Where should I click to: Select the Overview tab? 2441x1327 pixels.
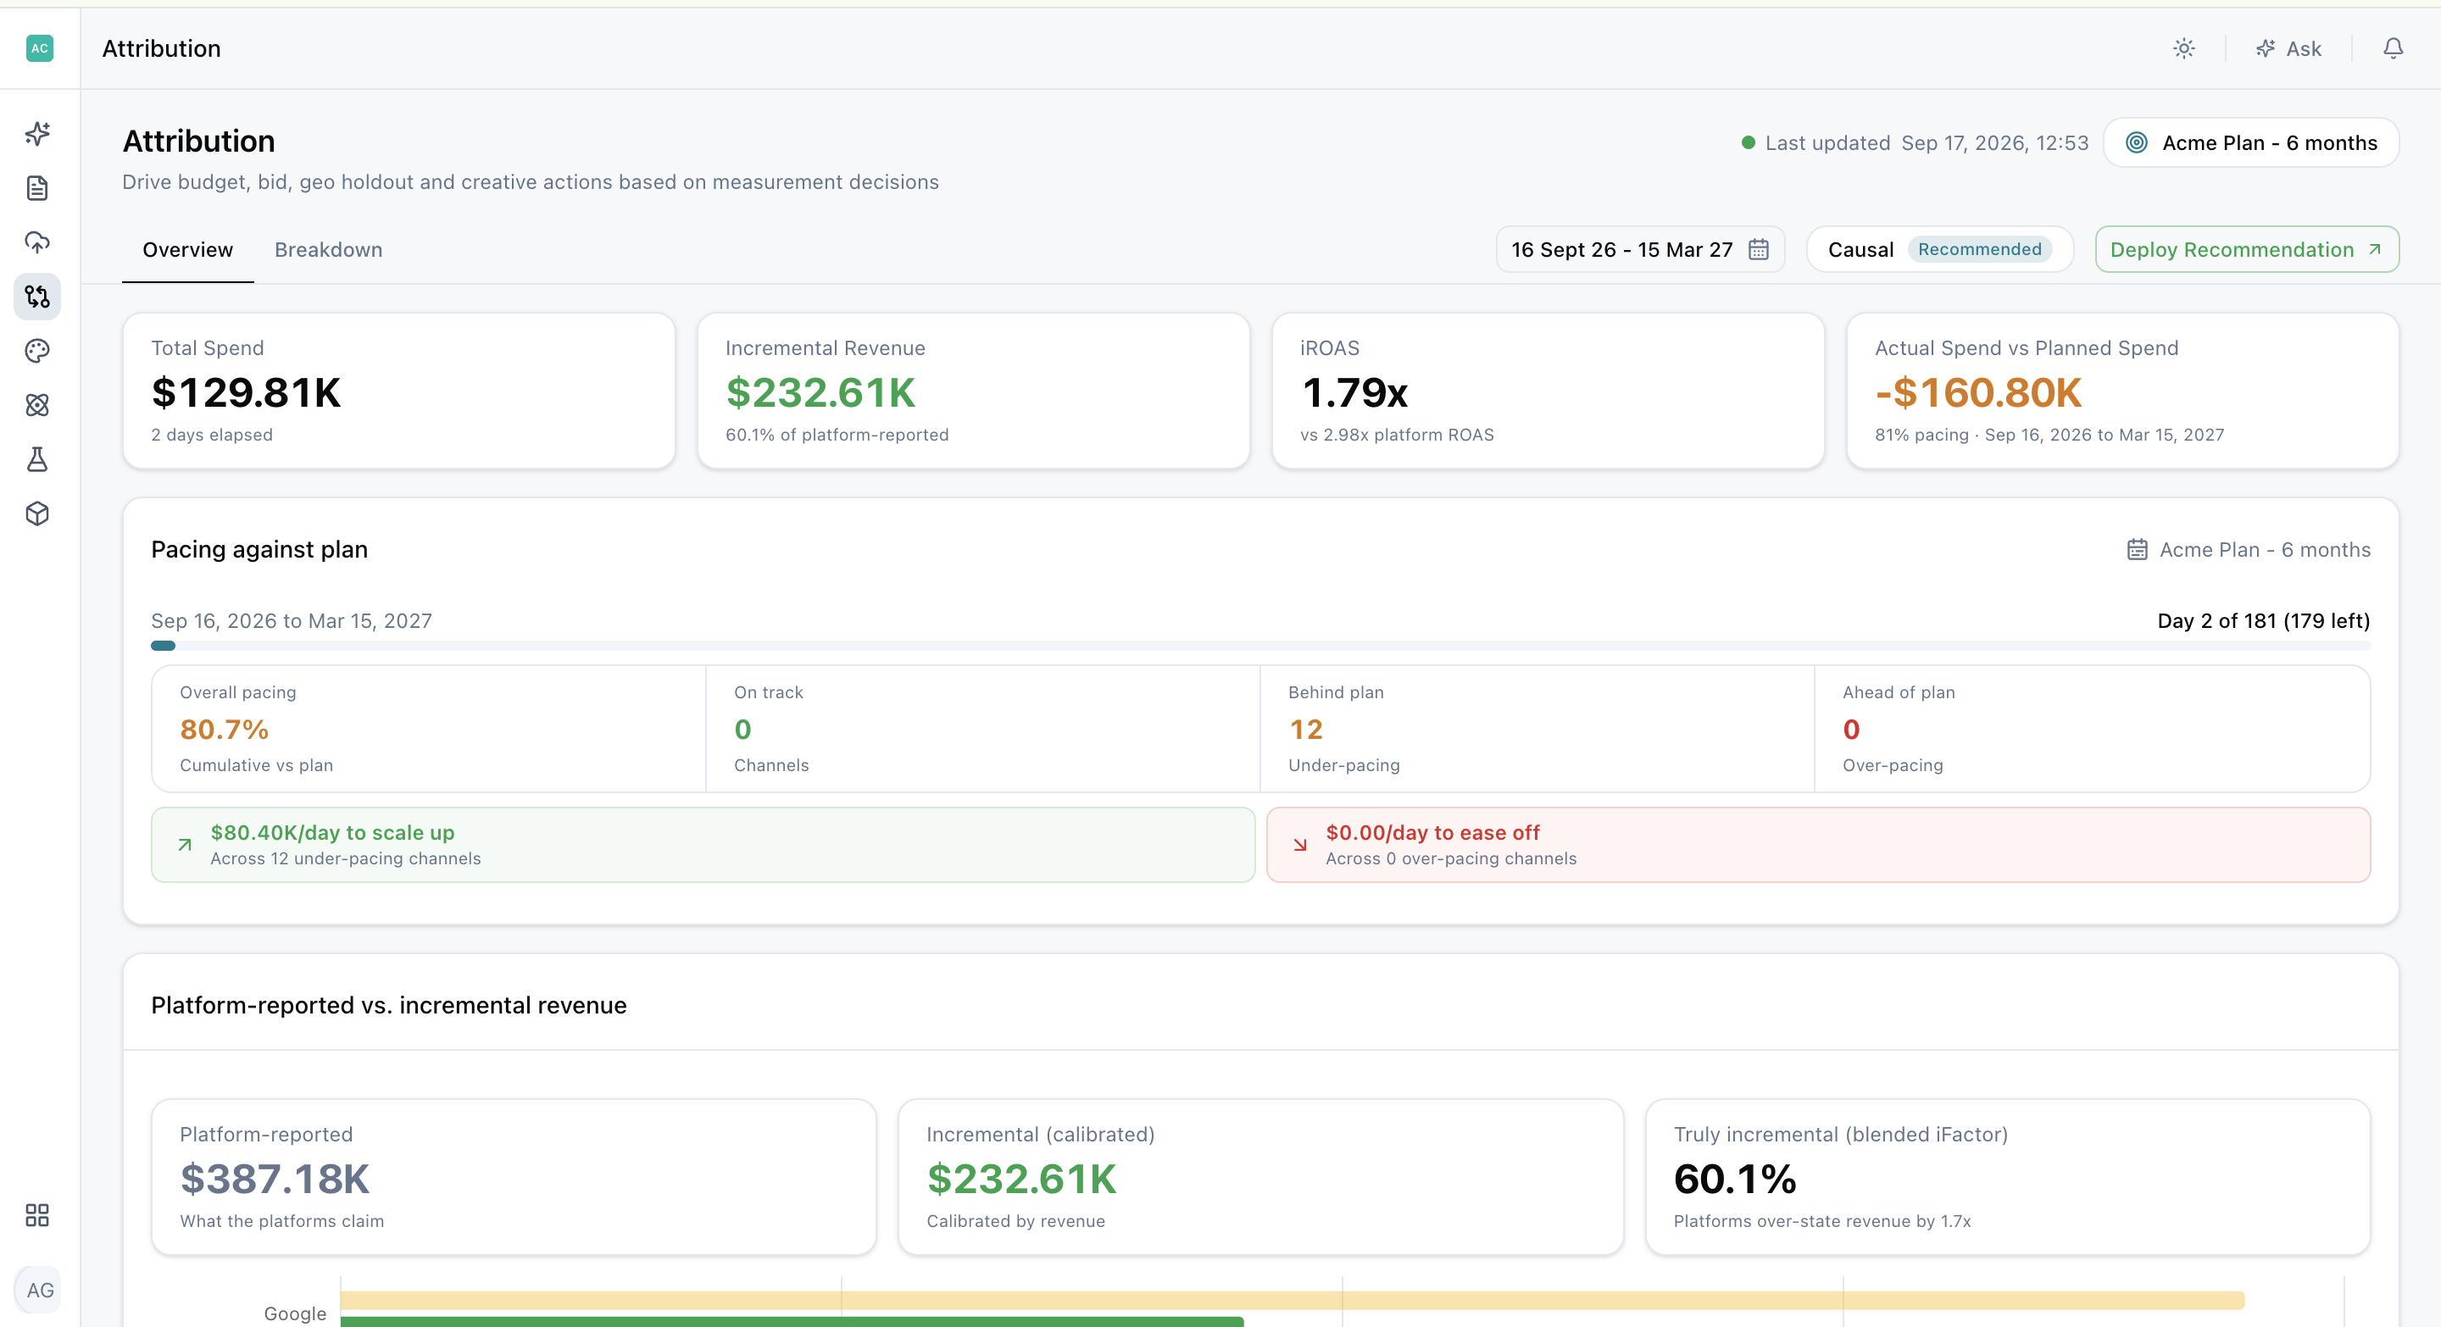coord(187,250)
